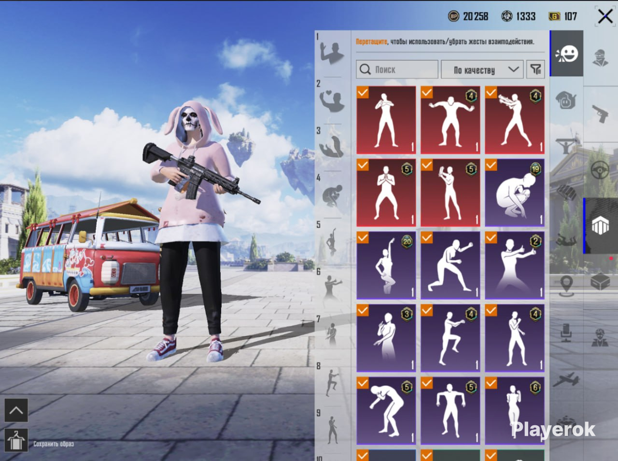Select emote slot 5 icon
618x461 pixels.
(x=332, y=242)
